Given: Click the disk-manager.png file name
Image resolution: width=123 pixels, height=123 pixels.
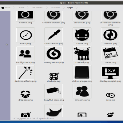Looking at the screenshot, I should click(82, 81).
